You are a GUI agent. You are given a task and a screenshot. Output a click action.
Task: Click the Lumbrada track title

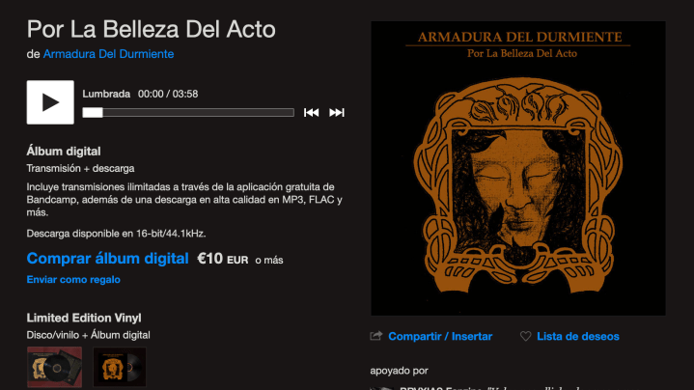click(x=106, y=94)
